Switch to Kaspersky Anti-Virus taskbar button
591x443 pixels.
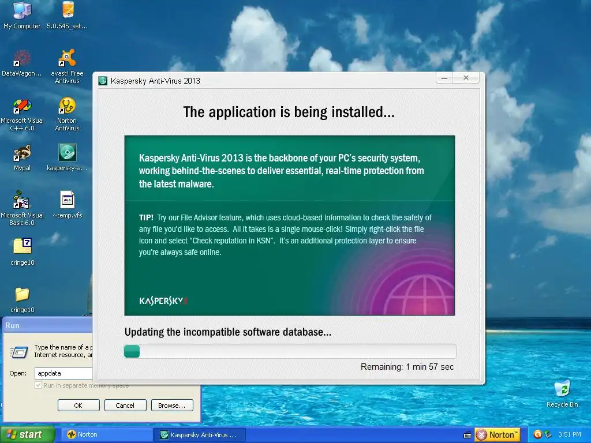(x=200, y=435)
